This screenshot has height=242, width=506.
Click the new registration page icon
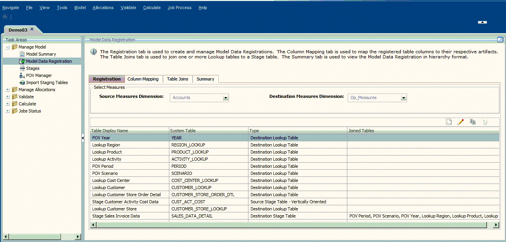[x=449, y=122]
